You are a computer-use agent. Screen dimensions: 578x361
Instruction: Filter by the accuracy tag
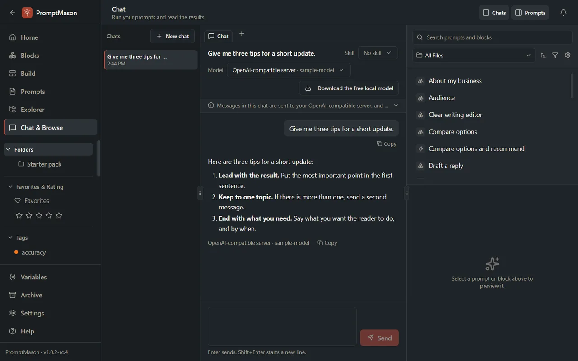pyautogui.click(x=30, y=252)
